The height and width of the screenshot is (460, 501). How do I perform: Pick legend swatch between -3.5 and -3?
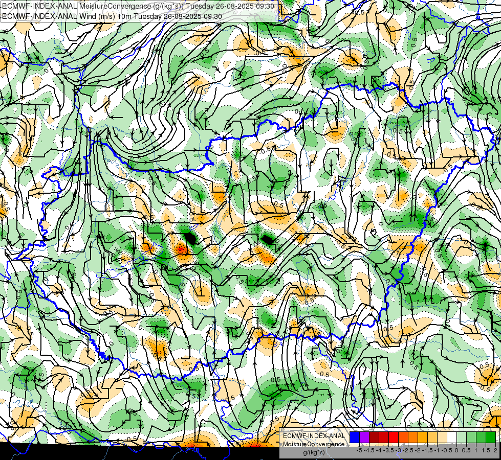tap(394, 438)
